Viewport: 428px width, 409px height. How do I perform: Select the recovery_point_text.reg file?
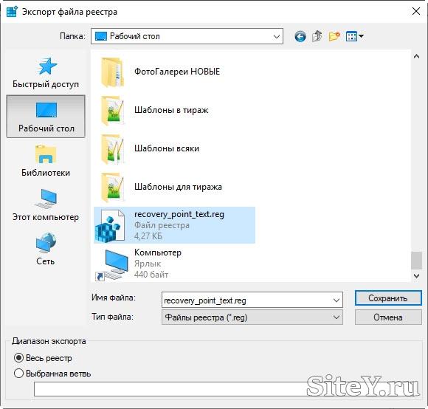click(174, 225)
